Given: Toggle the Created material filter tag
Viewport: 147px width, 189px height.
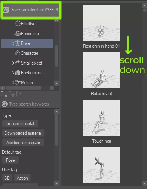Looking at the screenshot, I should click(x=20, y=124).
